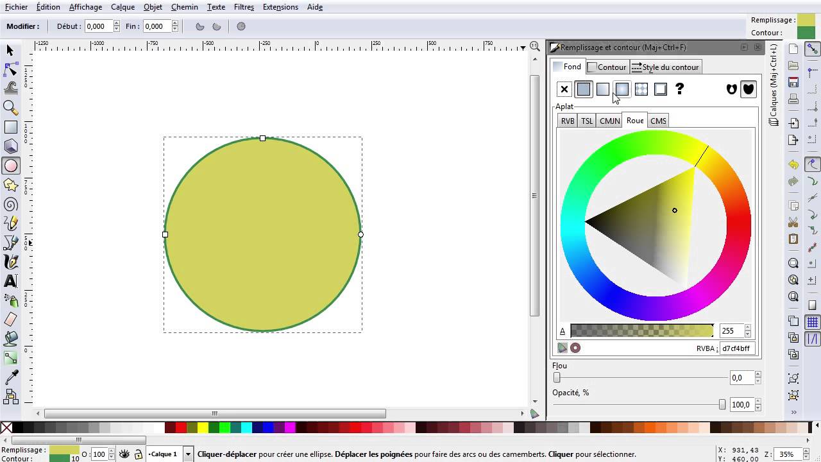Image resolution: width=821 pixels, height=462 pixels.
Task: Select the Text tool
Action: click(10, 281)
